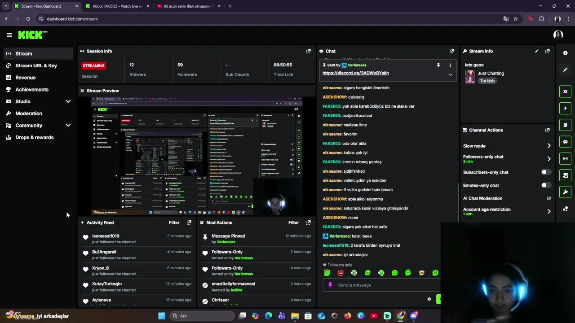
Task: Reload the page
Action: point(28,19)
